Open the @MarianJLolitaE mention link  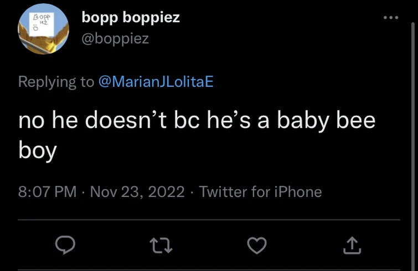click(x=156, y=82)
